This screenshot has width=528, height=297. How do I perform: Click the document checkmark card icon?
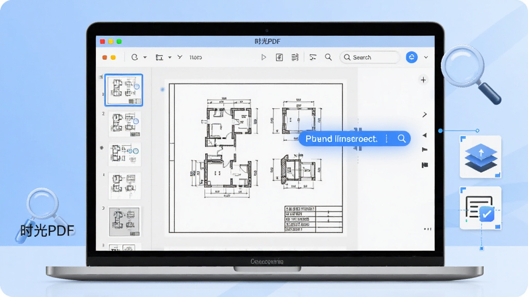(481, 208)
